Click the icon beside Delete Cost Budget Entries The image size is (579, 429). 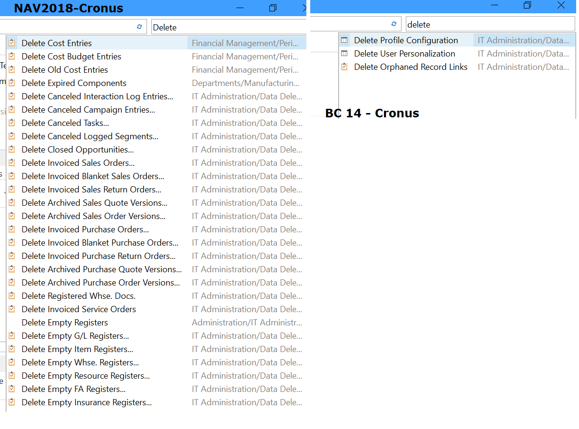[12, 56]
